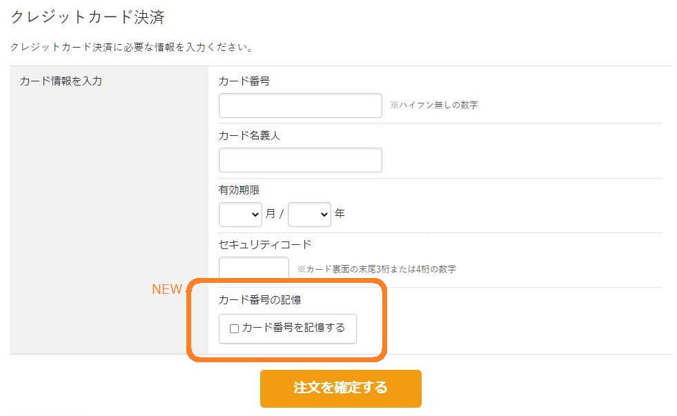
Task: Click the カード番号の記憶 section label
Action: [x=259, y=299]
